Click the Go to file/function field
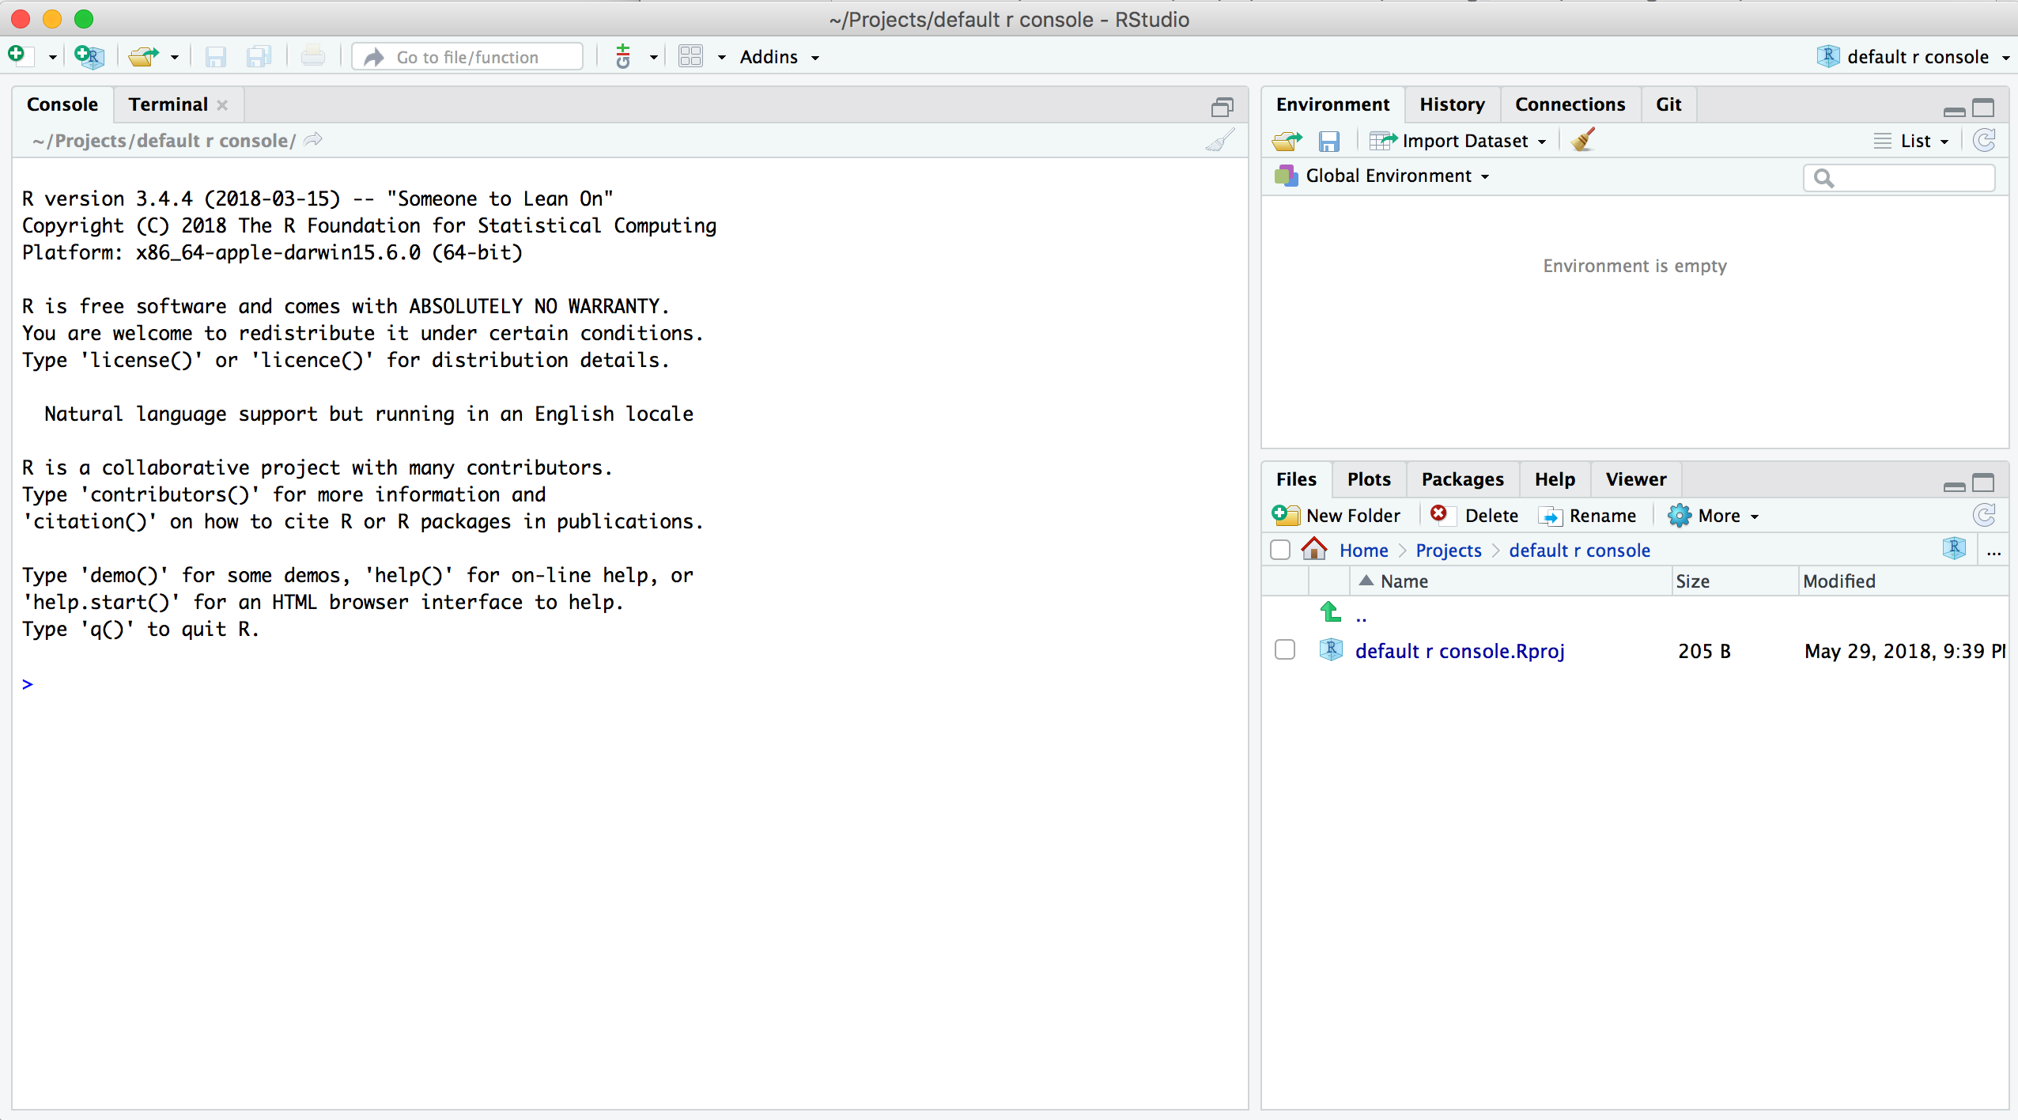The width and height of the screenshot is (2018, 1120). point(468,57)
